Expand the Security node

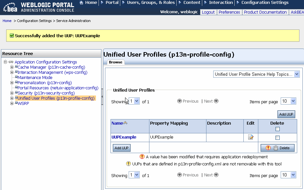point(12,93)
